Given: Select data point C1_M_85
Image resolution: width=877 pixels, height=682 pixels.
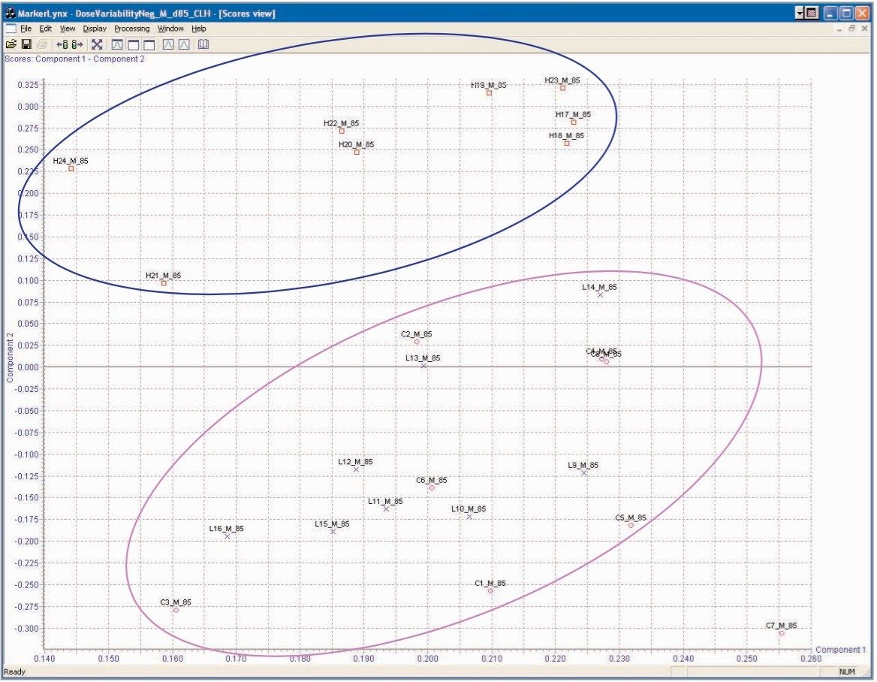Looking at the screenshot, I should click(x=490, y=591).
